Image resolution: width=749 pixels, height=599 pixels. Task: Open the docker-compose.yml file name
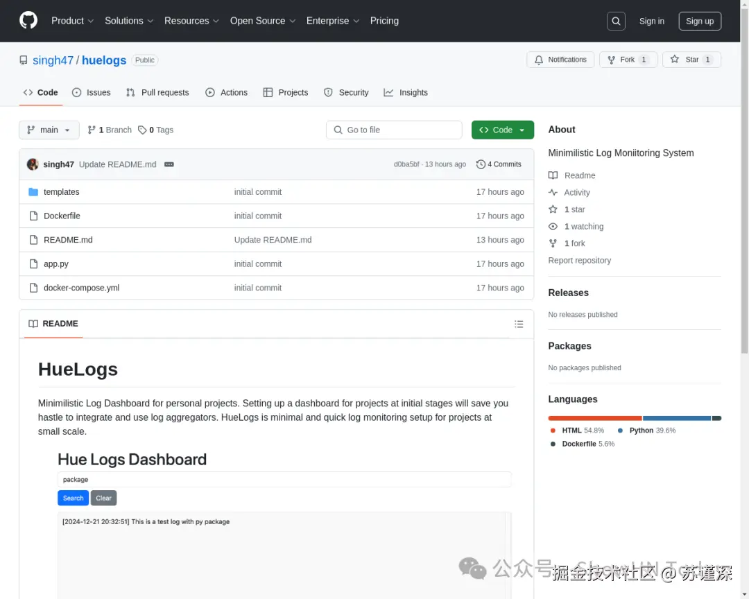[82, 288]
